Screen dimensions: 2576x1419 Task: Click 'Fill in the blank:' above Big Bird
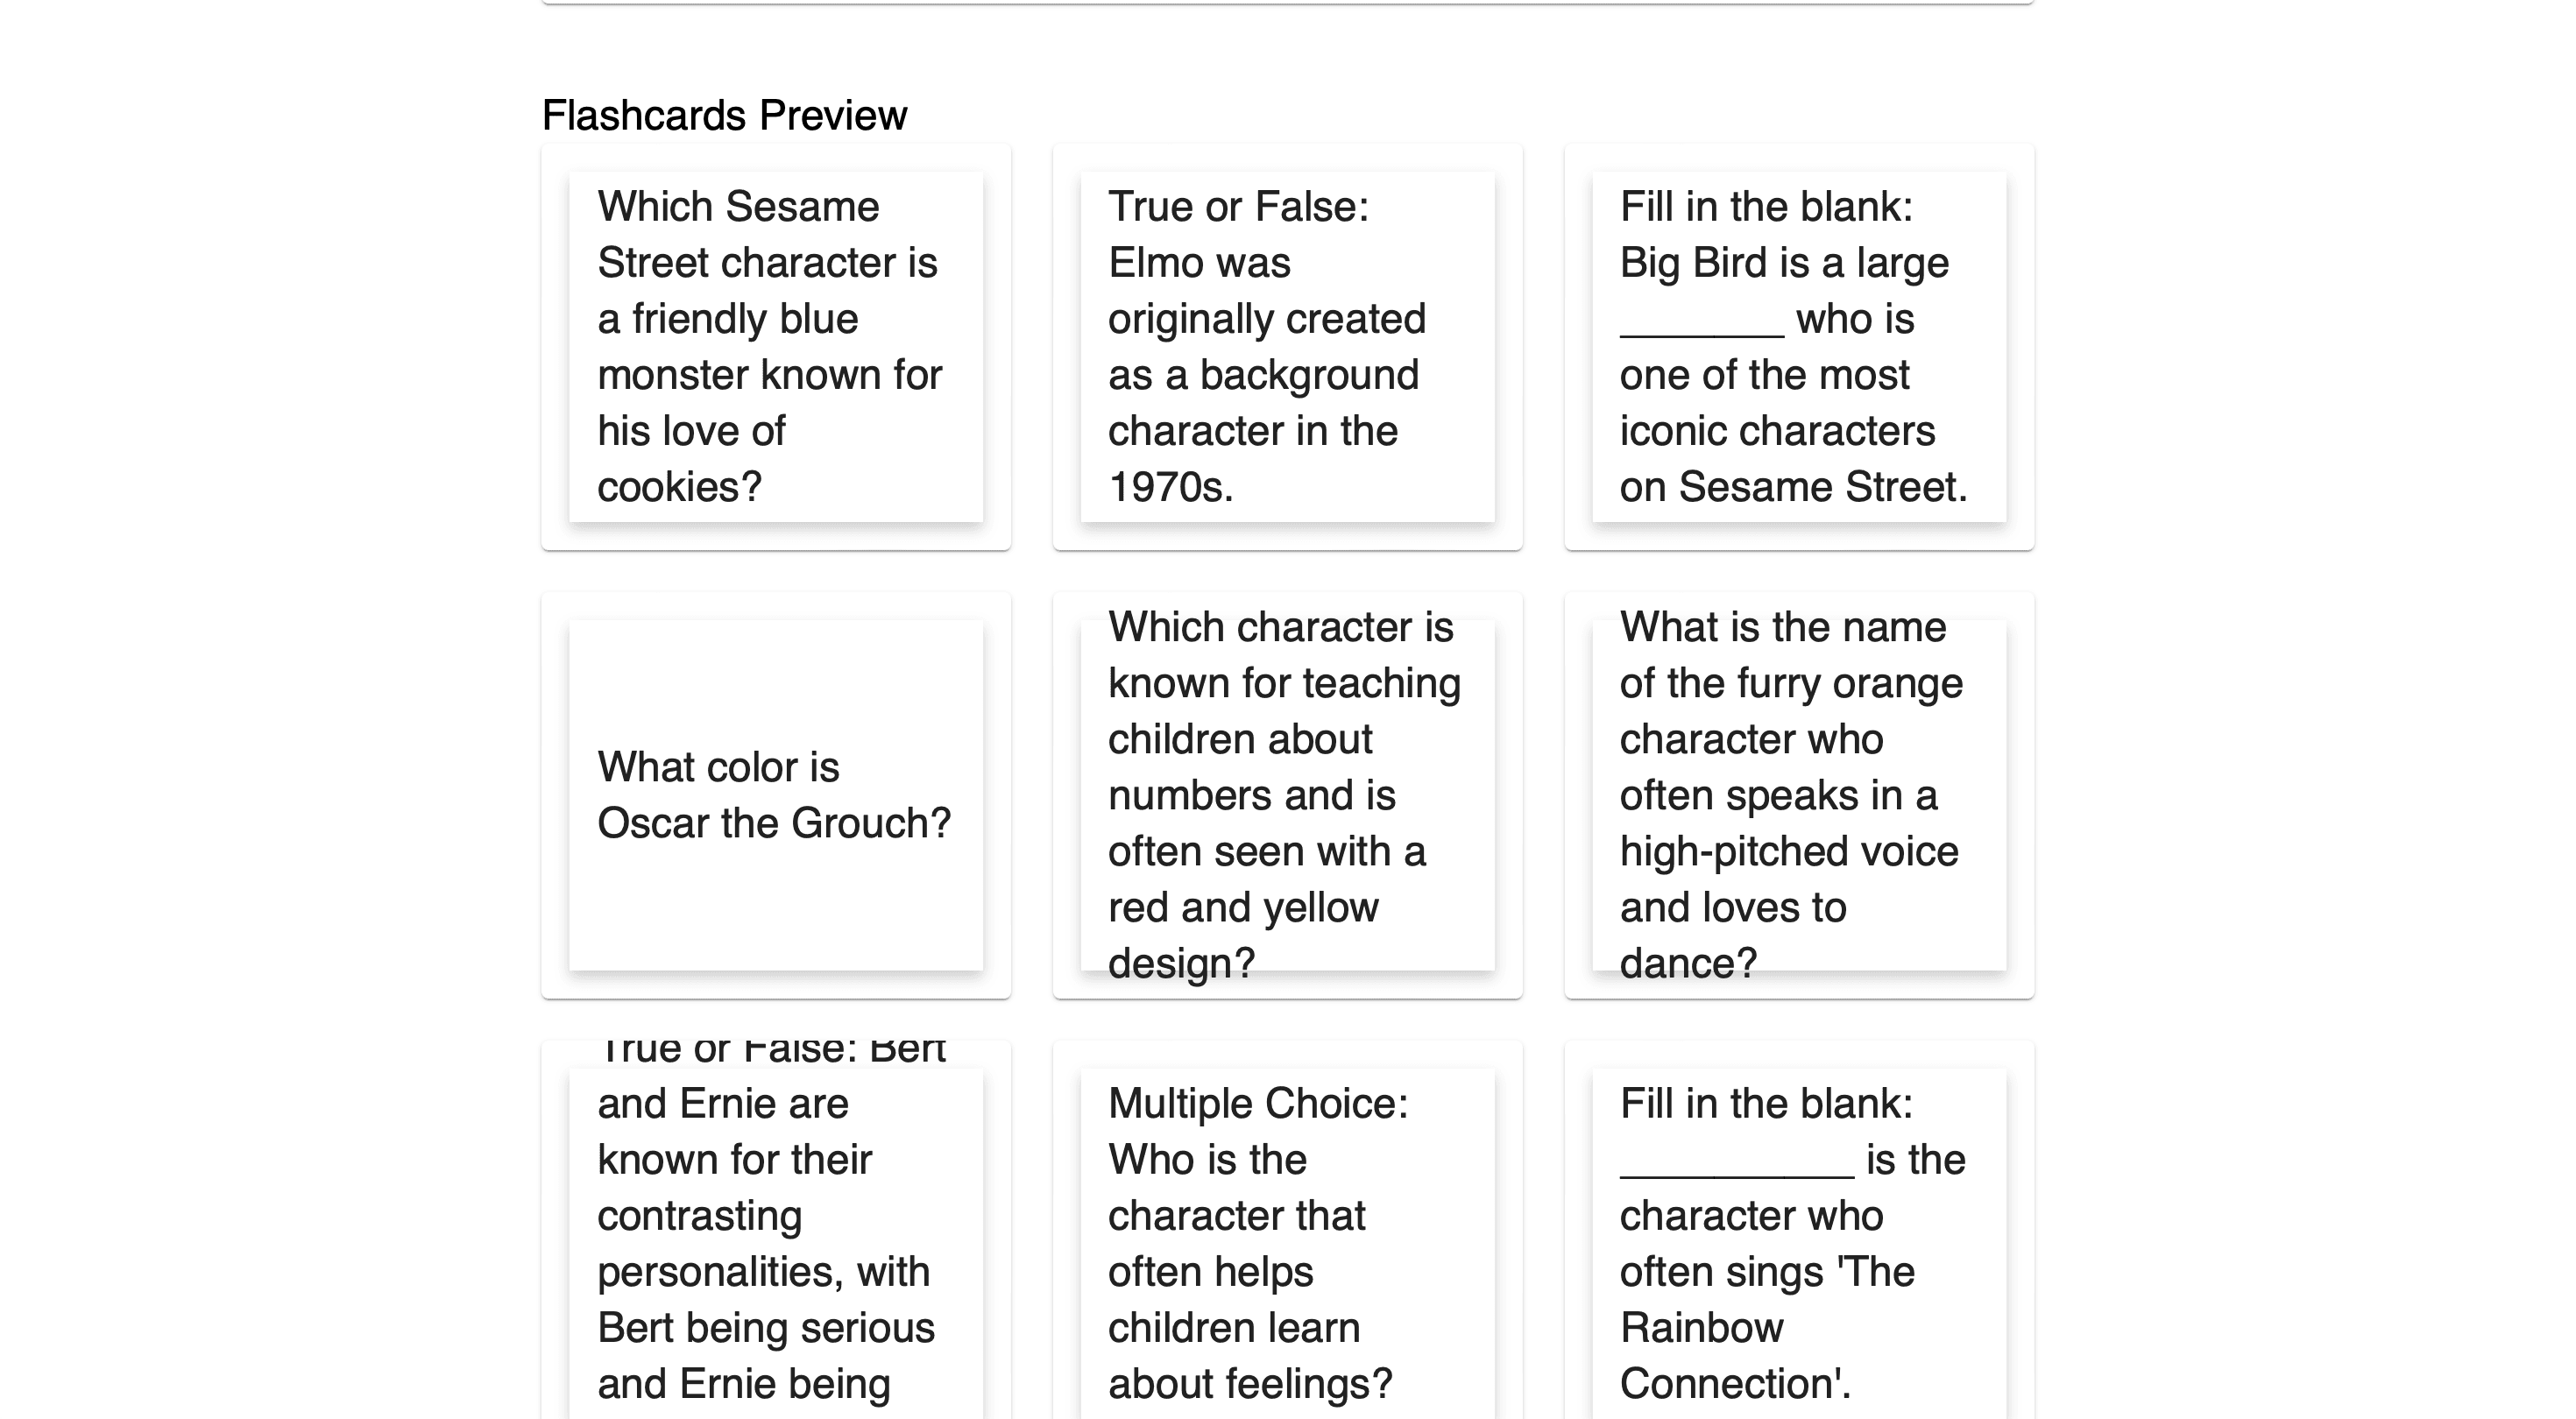click(1766, 207)
